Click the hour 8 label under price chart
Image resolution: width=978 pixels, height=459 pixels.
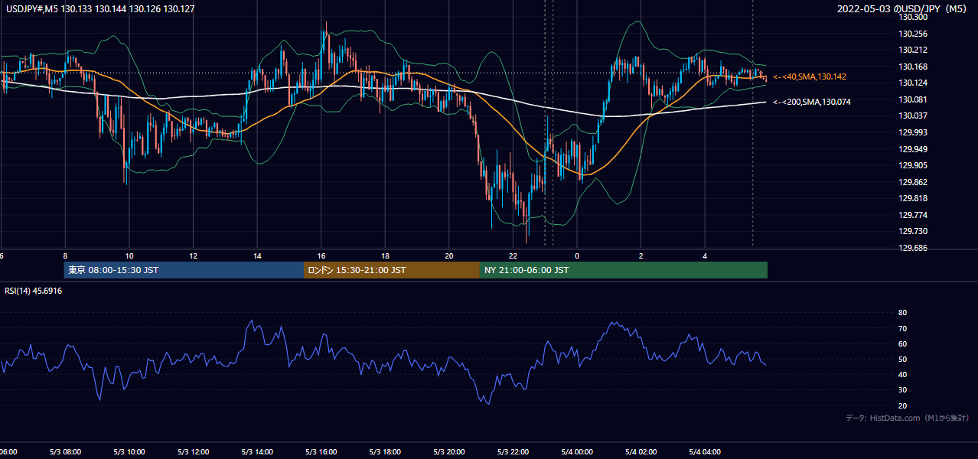point(65,256)
